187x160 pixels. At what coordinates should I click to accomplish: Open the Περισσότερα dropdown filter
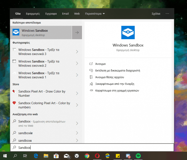[x=95, y=14]
